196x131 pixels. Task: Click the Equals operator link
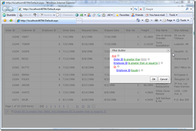pyautogui.click(x=135, y=70)
